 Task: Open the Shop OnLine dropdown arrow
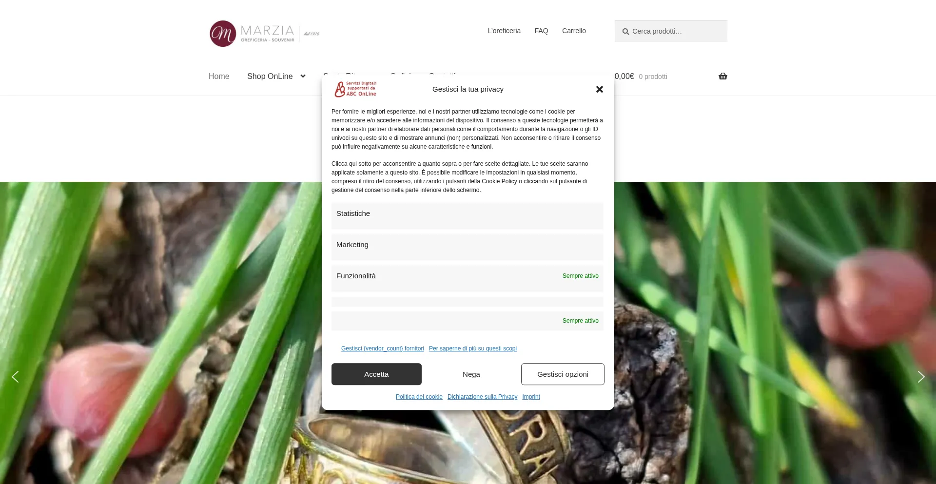coord(303,76)
